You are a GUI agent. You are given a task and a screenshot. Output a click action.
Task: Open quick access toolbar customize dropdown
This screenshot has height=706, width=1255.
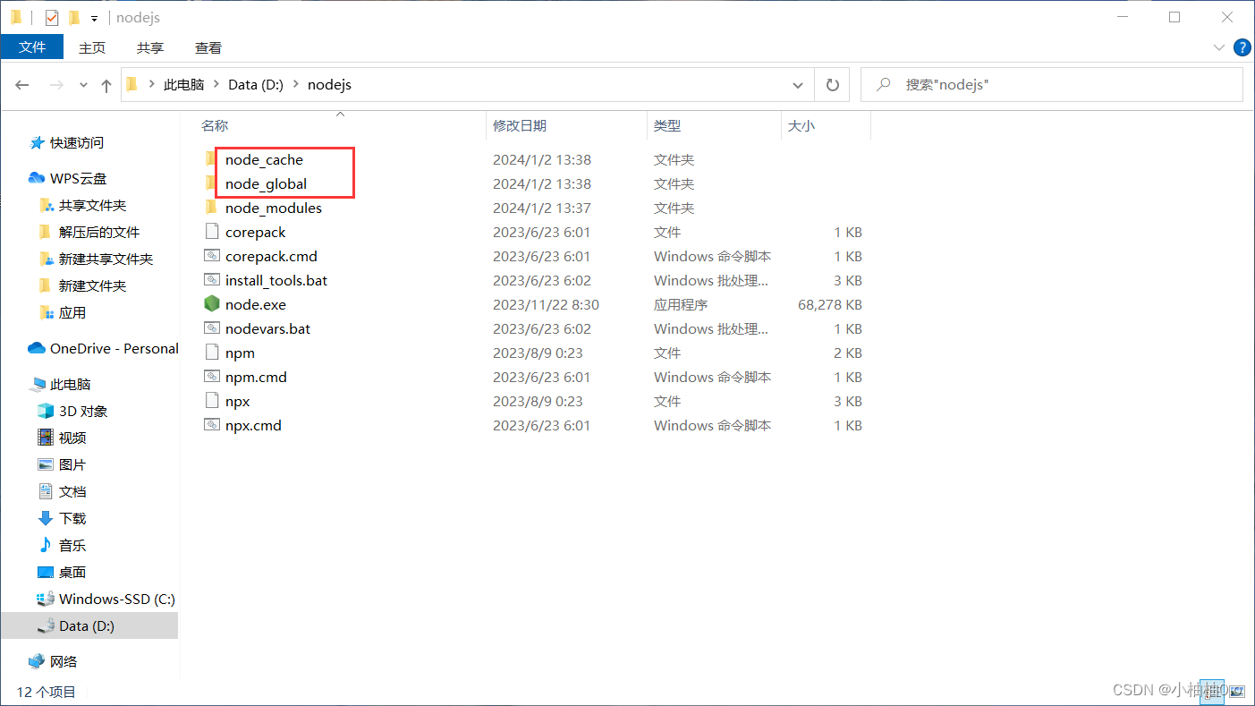[x=94, y=18]
